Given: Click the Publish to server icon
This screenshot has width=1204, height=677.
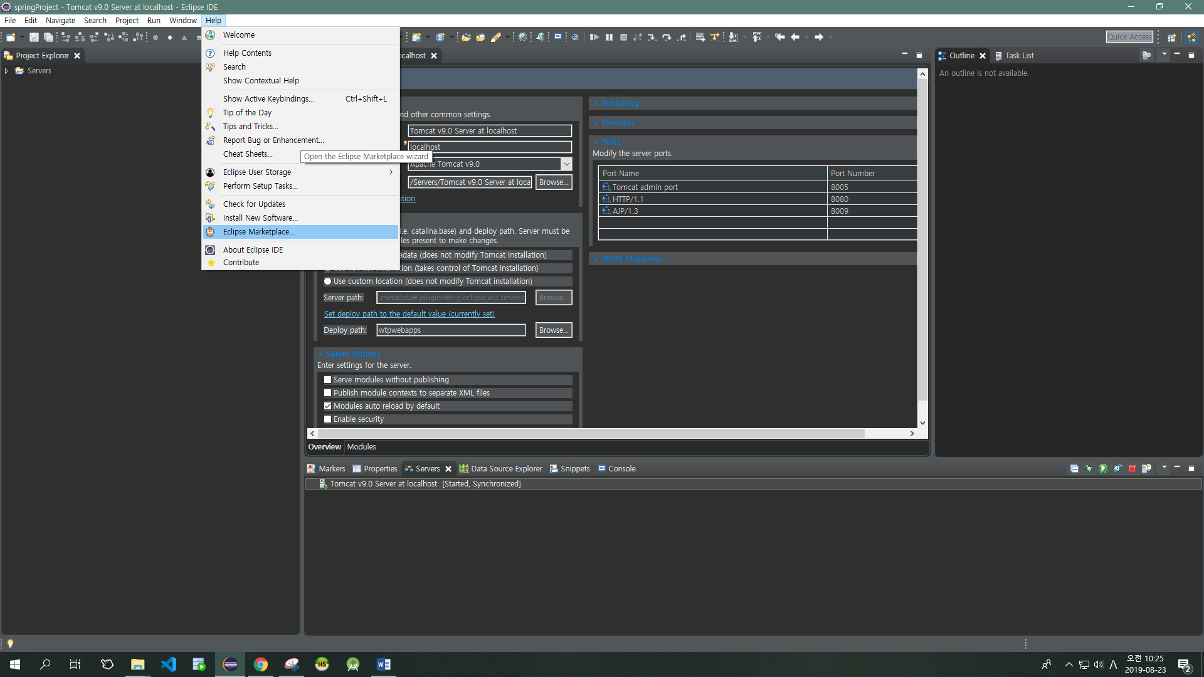Looking at the screenshot, I should [1146, 468].
